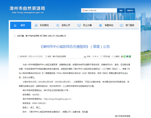The width and height of the screenshot is (151, 118).
Task: Click the publish time 2021-11-15 12:01
Action: click(x=35, y=56)
